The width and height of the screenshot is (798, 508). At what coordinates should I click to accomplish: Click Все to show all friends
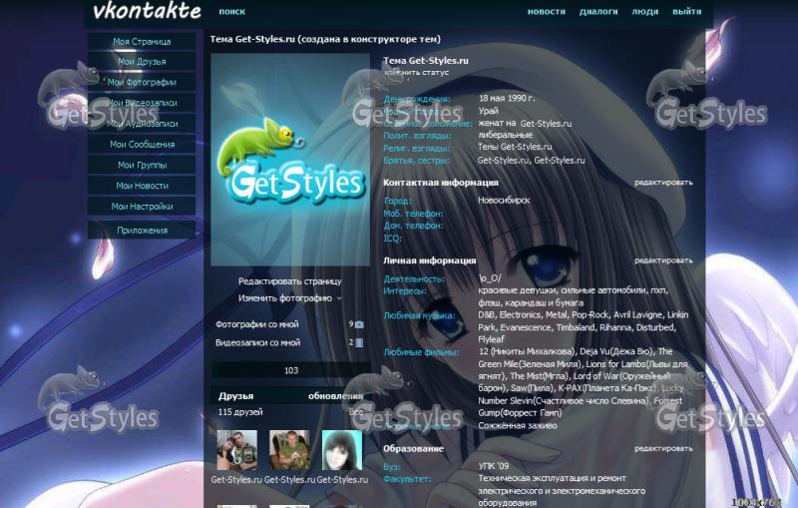coord(356,412)
